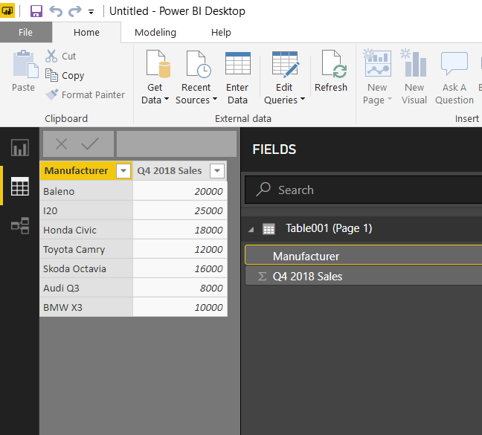Switch to the Home tab

point(86,32)
